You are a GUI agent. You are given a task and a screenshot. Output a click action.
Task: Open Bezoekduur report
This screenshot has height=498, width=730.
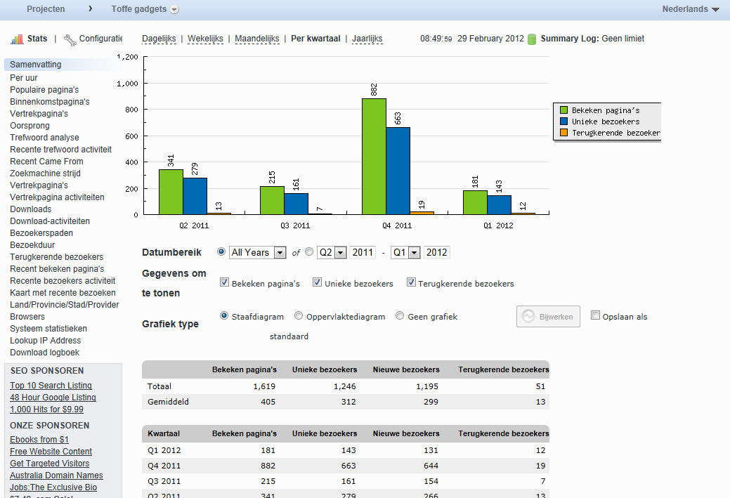32,245
